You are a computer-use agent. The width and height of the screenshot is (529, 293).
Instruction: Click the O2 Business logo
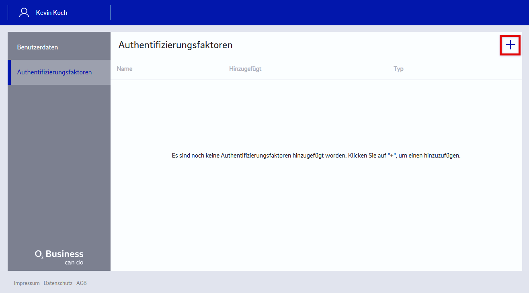pyautogui.click(x=59, y=254)
